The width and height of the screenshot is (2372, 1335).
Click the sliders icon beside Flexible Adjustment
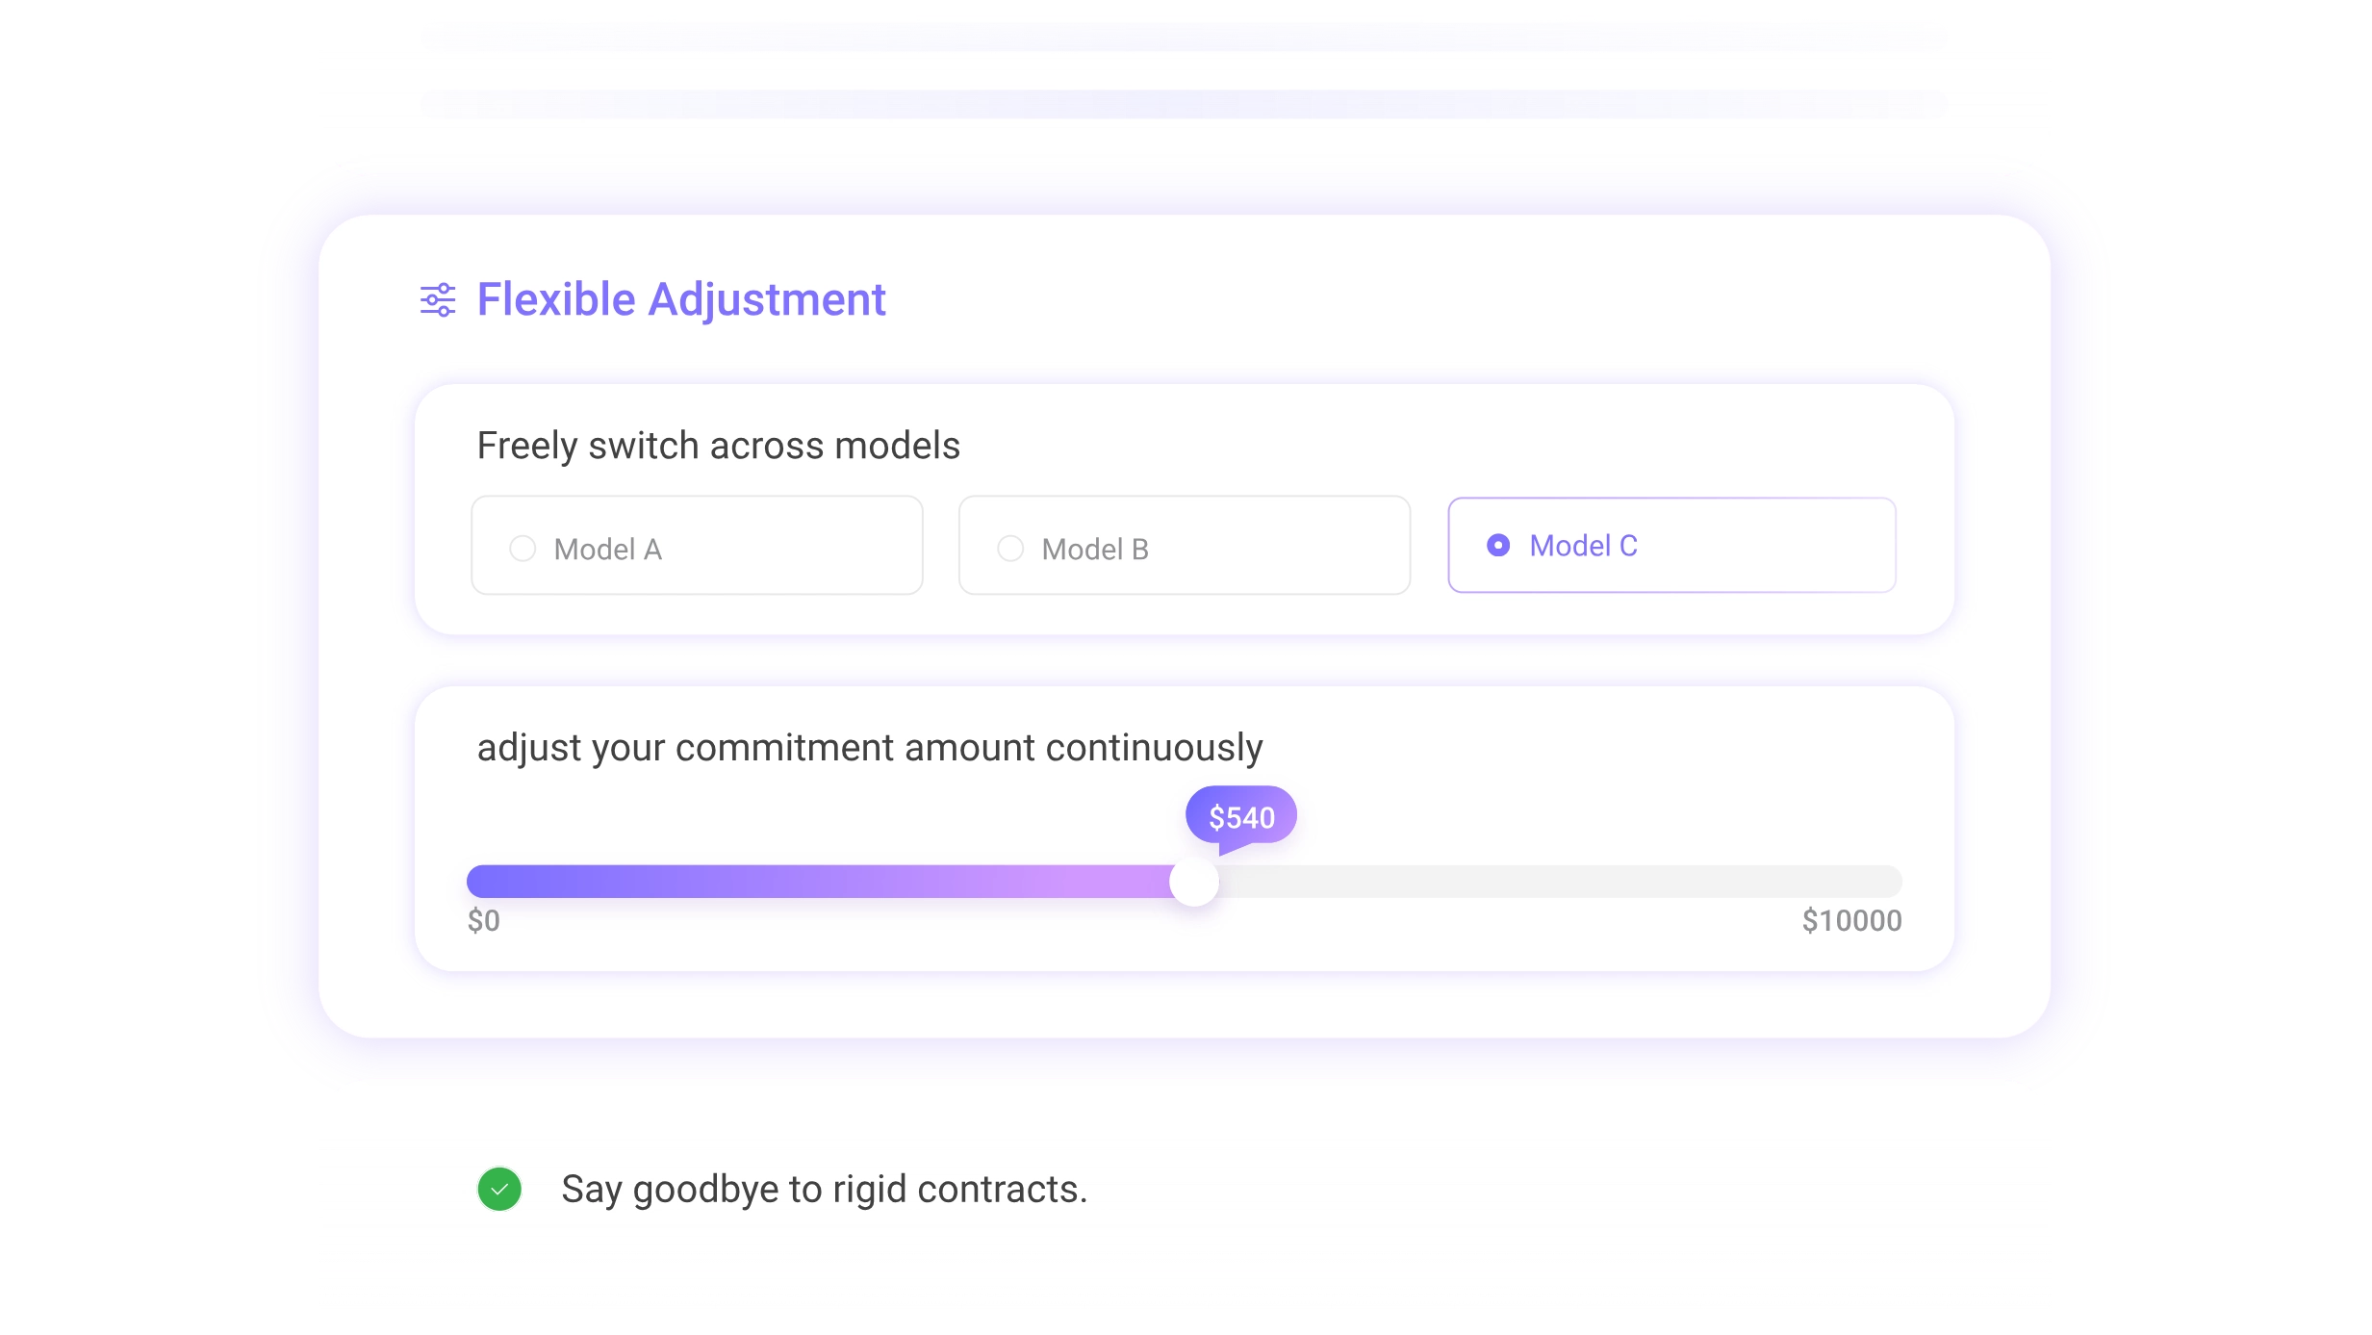click(x=438, y=300)
